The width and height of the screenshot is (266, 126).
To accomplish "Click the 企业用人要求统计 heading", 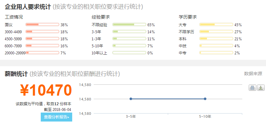I will (28, 7).
